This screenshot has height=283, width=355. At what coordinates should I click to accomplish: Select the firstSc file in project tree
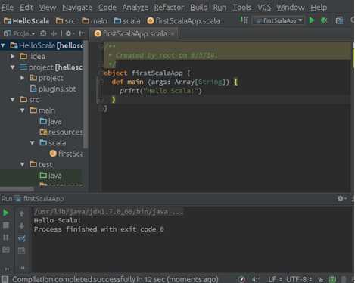coord(66,154)
